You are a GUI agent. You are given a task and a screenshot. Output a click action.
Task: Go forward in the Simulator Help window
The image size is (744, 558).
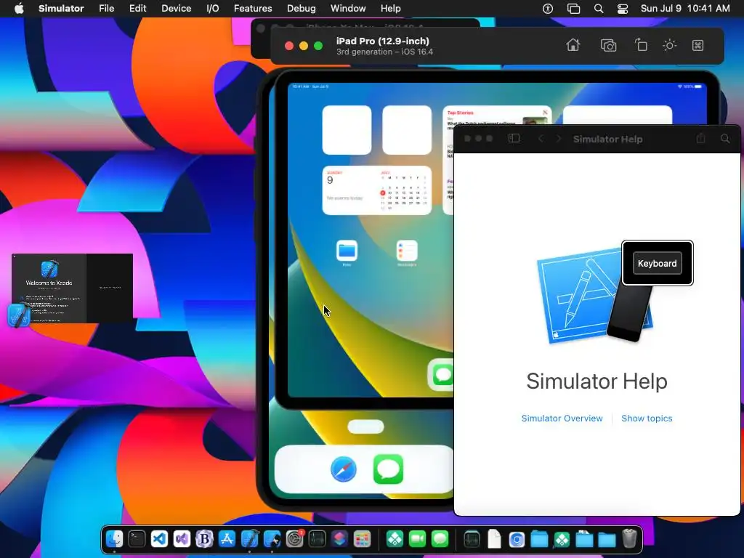coord(559,139)
